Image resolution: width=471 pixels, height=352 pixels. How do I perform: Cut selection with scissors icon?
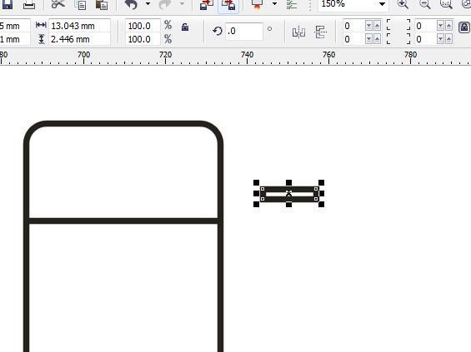click(x=58, y=4)
